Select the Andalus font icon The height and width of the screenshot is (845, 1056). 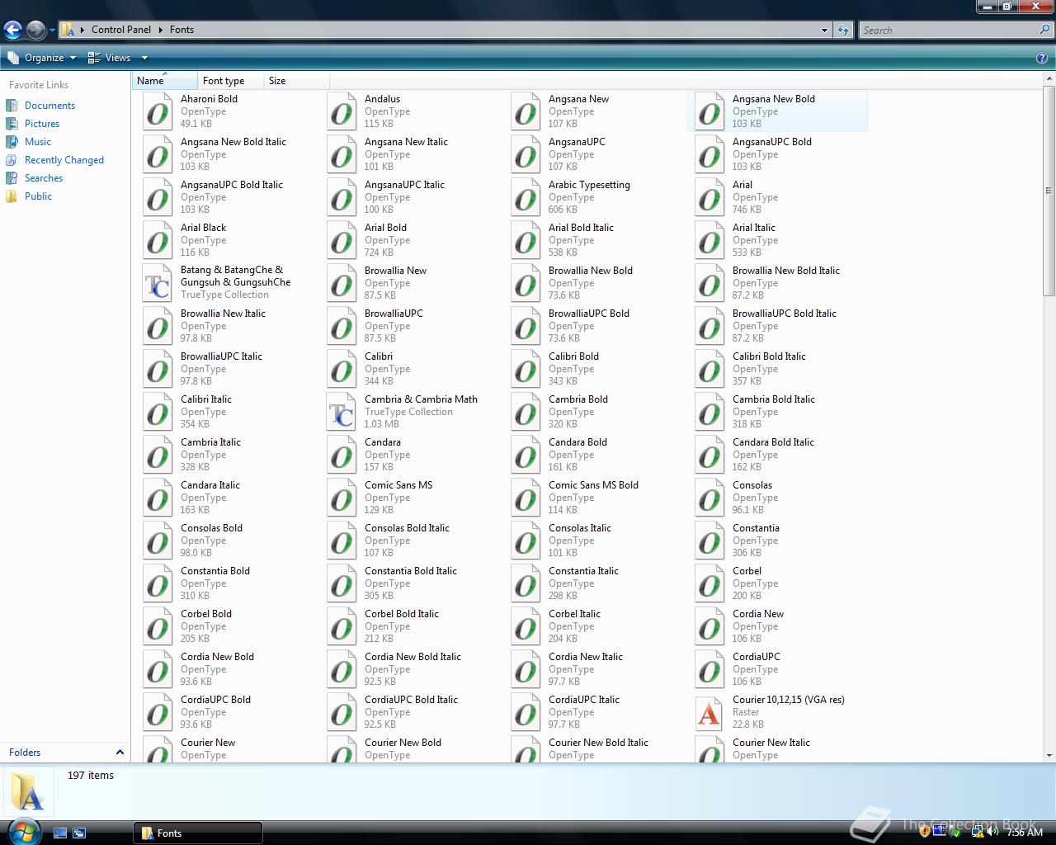click(342, 111)
